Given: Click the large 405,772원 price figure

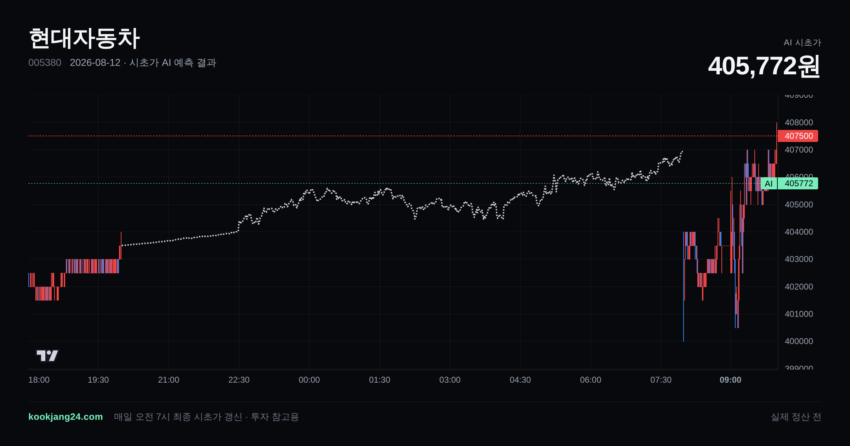Looking at the screenshot, I should [764, 66].
